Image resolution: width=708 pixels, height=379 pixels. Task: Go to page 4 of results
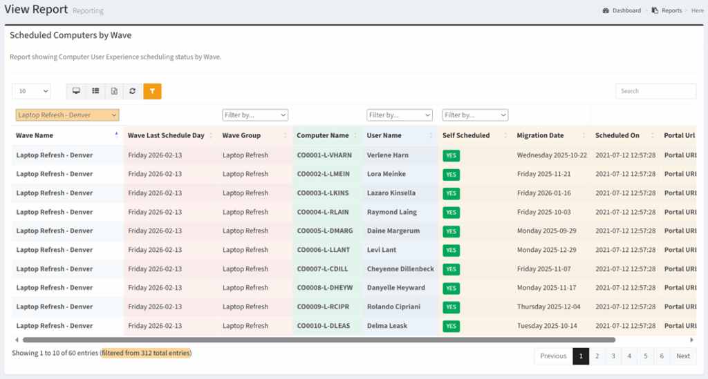(629, 356)
